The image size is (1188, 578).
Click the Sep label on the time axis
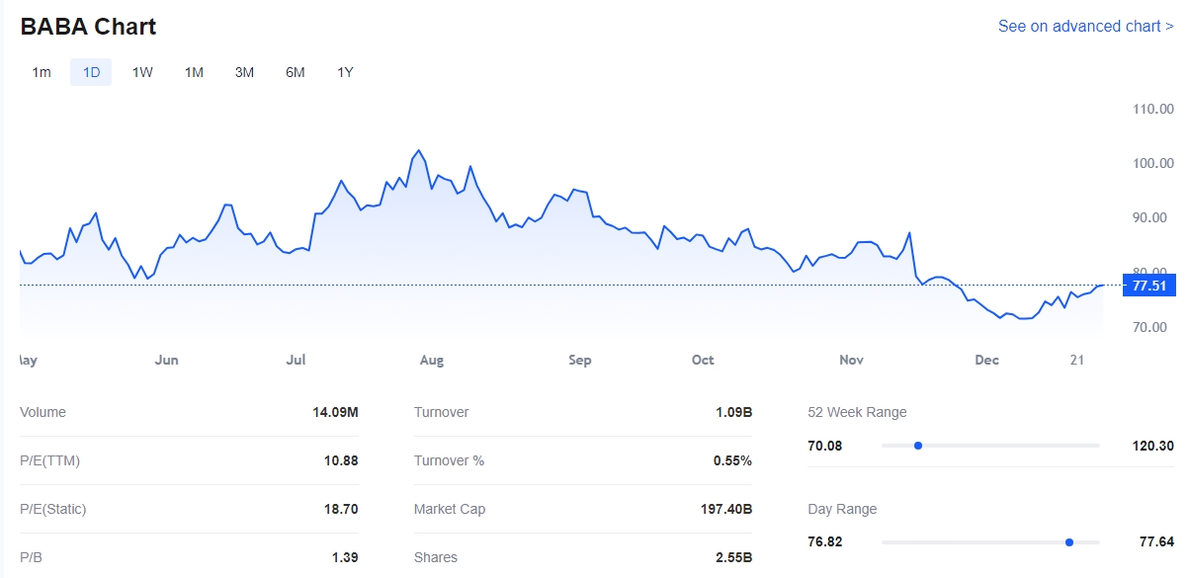(580, 361)
